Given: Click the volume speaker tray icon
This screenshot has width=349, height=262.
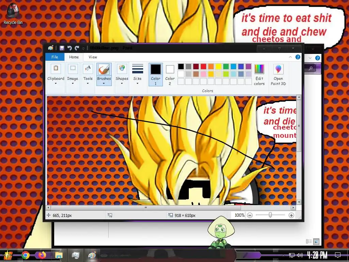Looking at the screenshot, I should (x=300, y=255).
